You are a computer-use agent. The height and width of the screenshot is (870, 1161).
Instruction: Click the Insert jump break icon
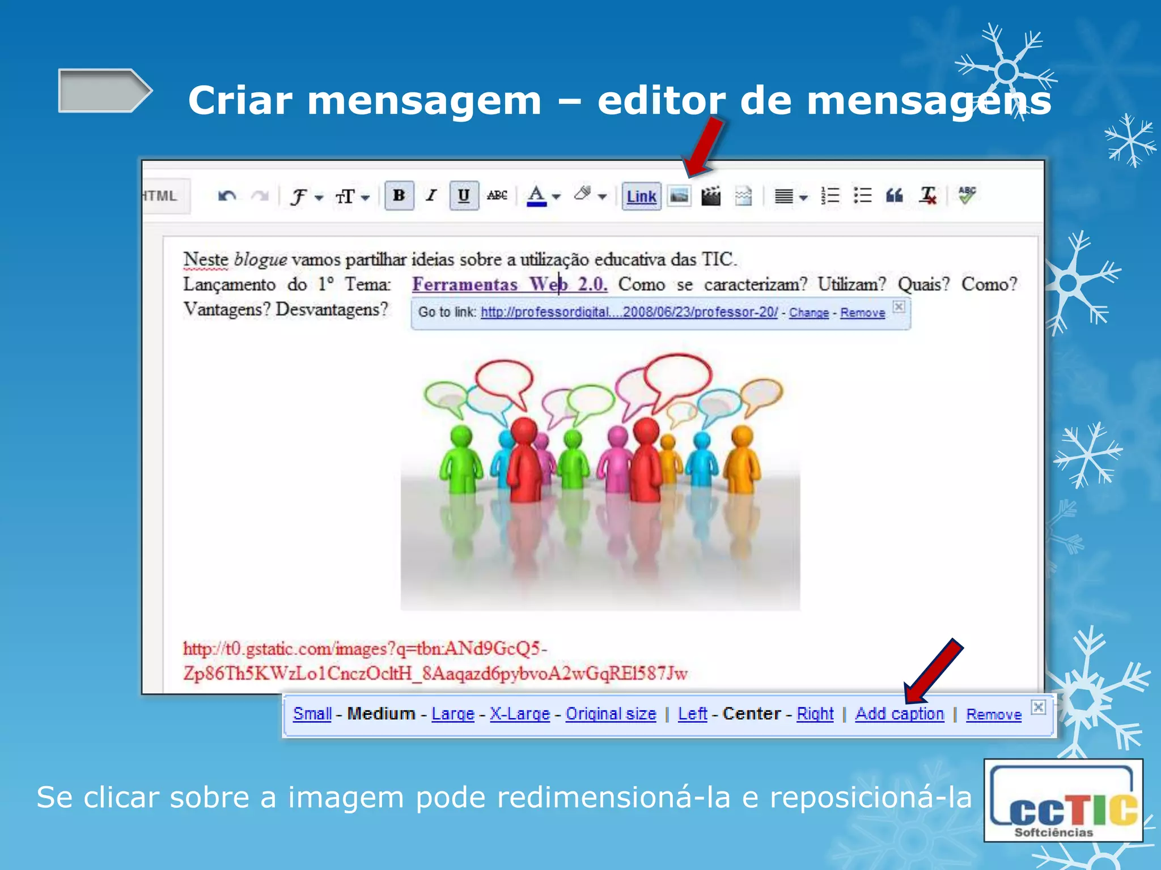pos(743,196)
